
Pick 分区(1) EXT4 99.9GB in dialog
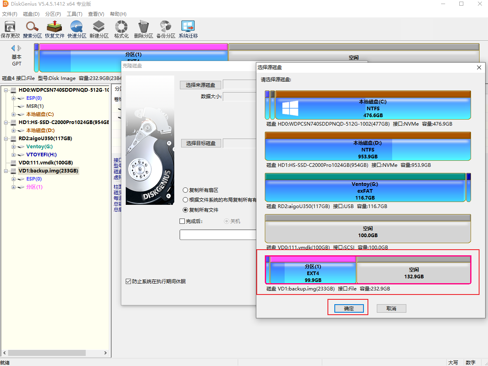(313, 270)
